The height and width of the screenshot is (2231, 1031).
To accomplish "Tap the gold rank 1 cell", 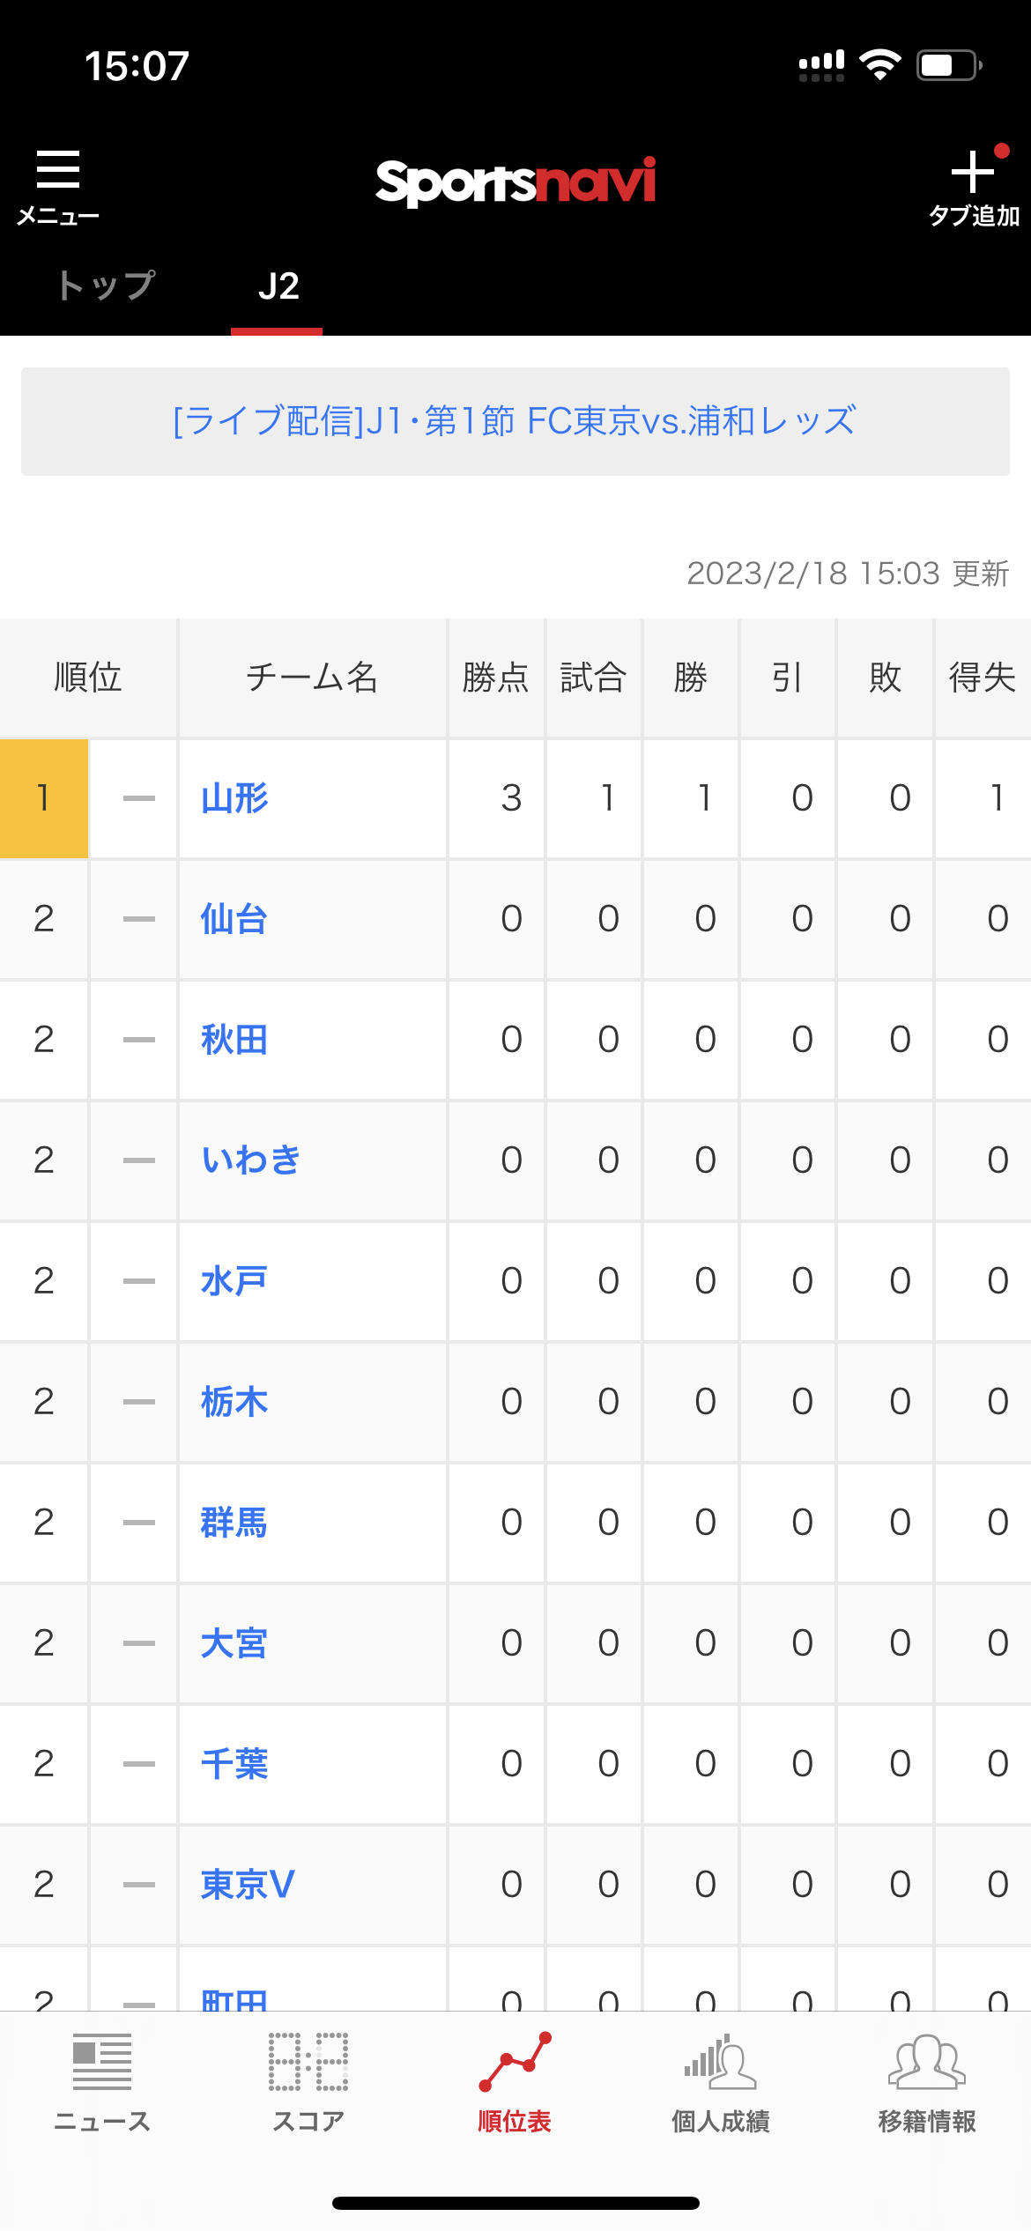I will click(44, 798).
